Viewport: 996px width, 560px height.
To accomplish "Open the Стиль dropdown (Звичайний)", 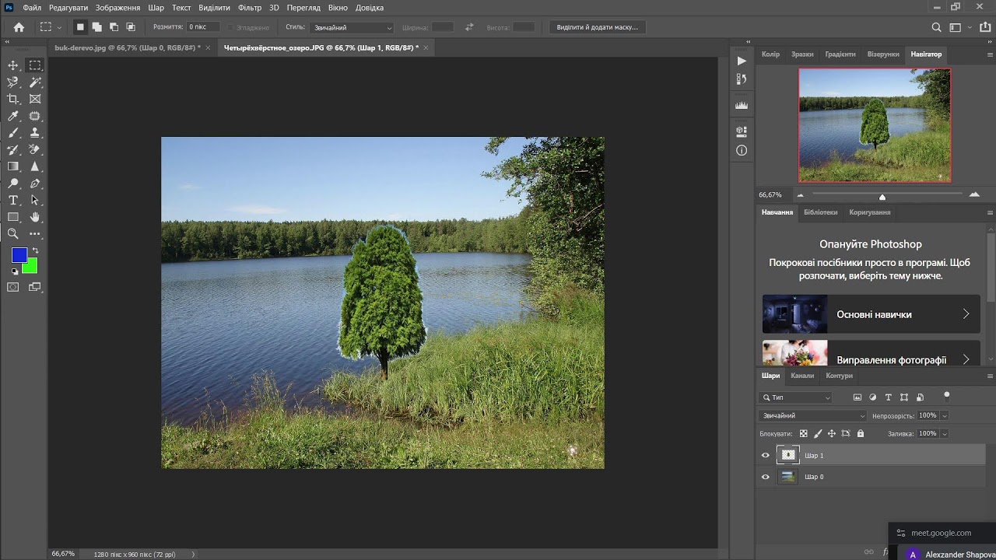I will tap(352, 27).
